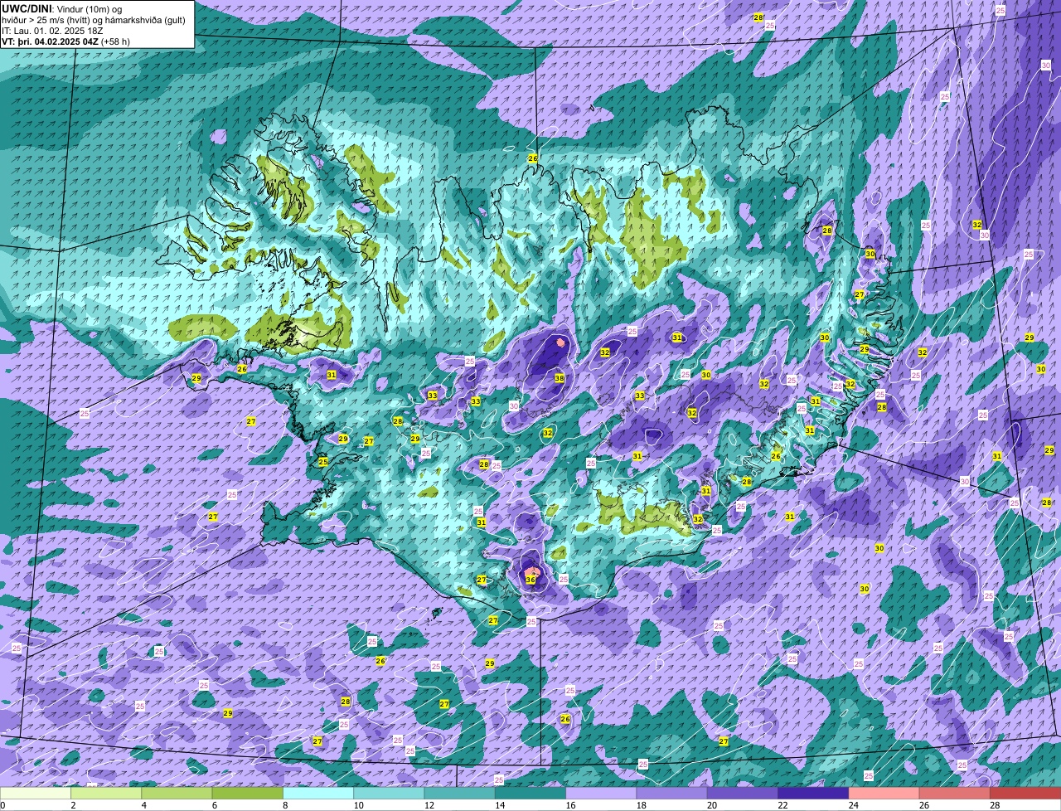Pick the teal 12–14 m/s scale swatch
Viewport: 1061px width, 811px height.
click(x=460, y=794)
